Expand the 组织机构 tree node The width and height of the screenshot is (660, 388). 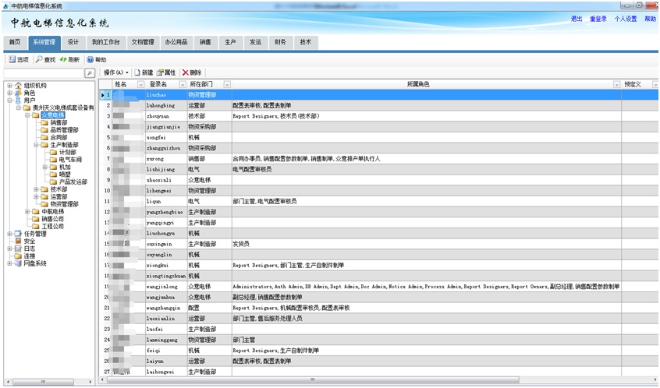pyautogui.click(x=9, y=86)
